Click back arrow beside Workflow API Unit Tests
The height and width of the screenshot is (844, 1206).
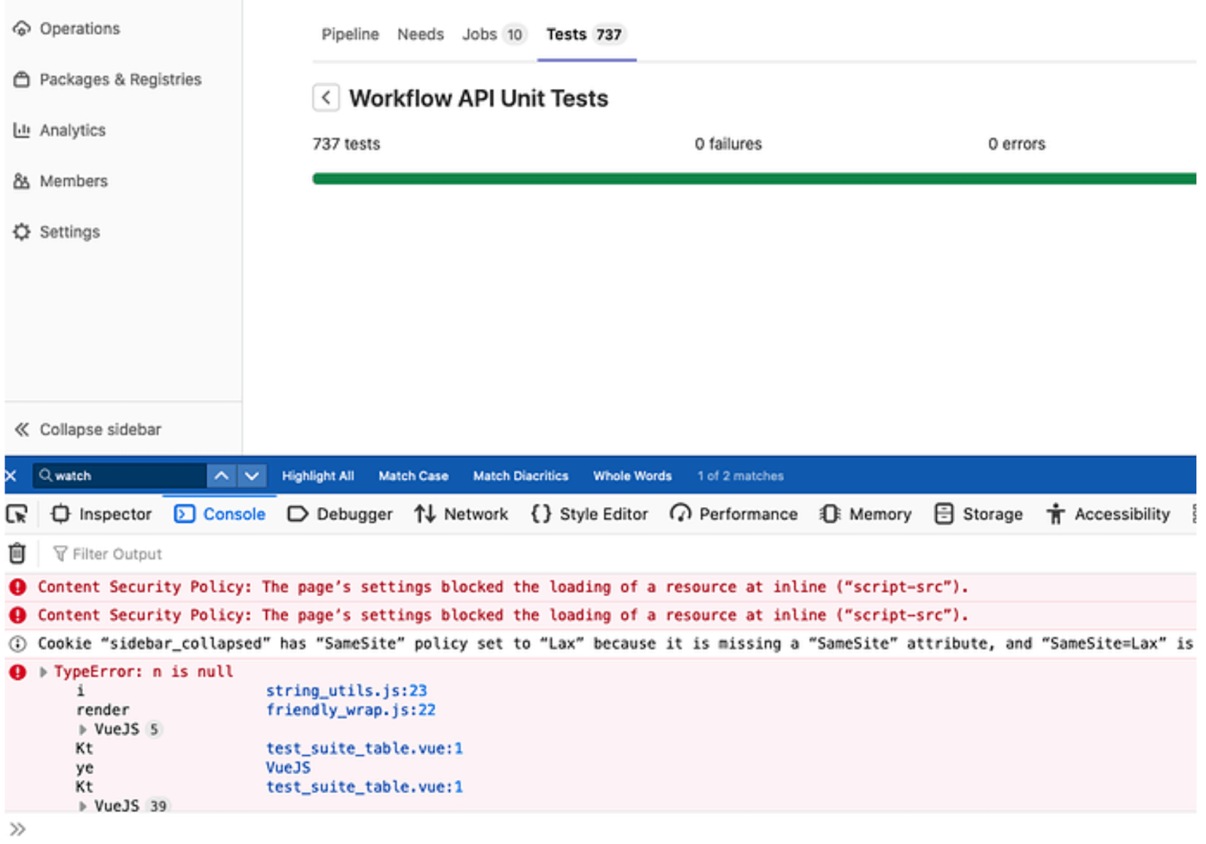coord(326,98)
